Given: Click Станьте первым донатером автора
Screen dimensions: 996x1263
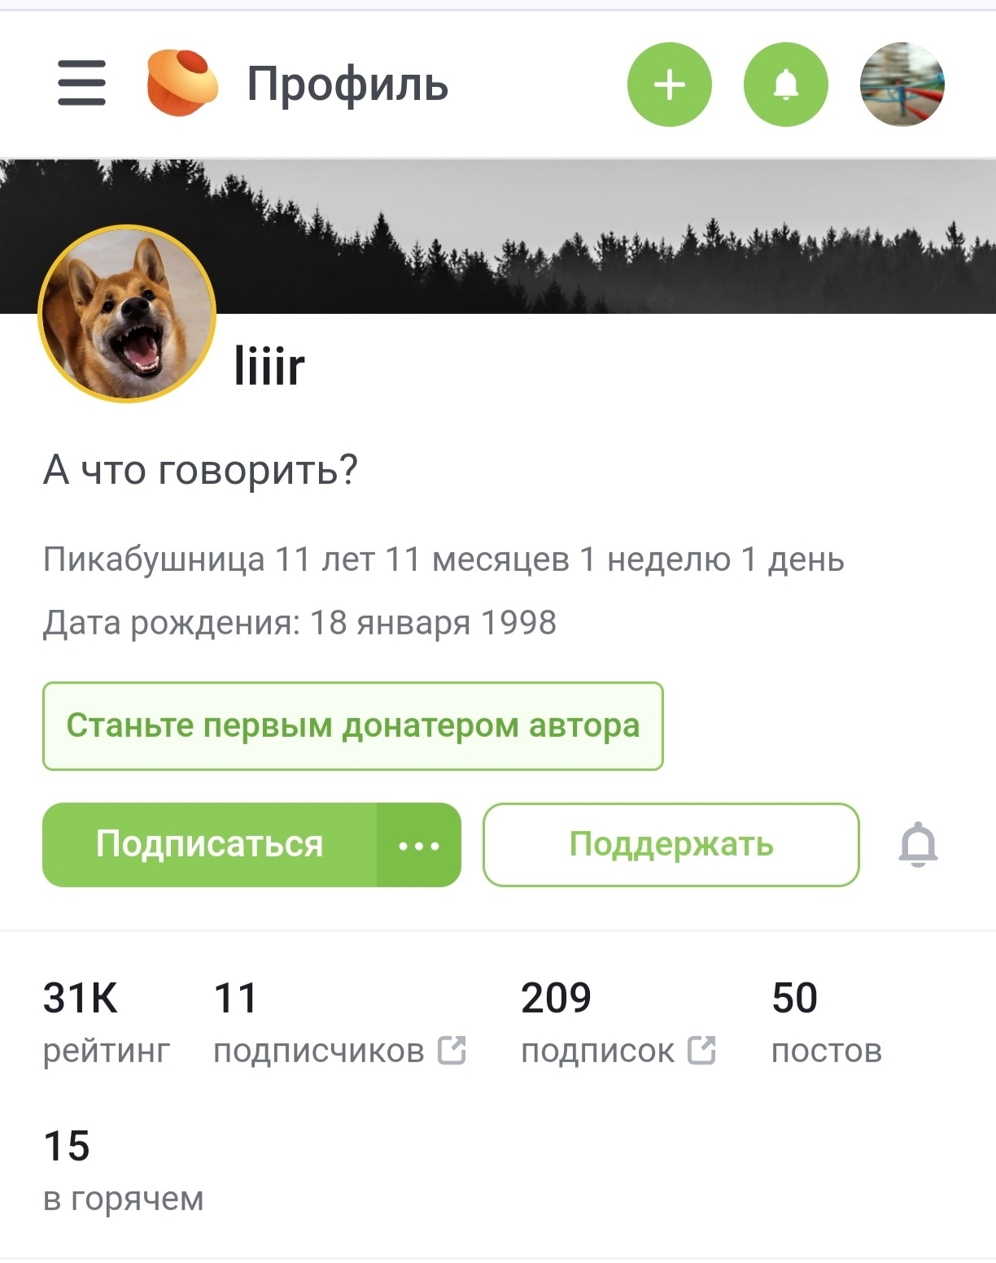Looking at the screenshot, I should [x=353, y=726].
